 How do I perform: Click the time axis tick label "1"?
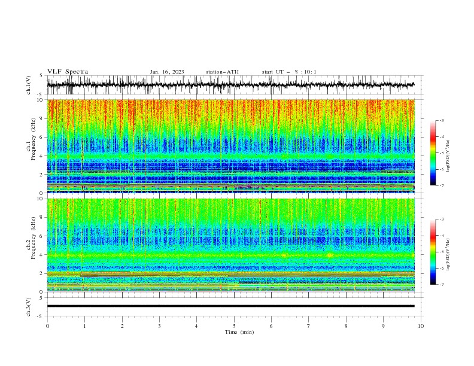84,326
